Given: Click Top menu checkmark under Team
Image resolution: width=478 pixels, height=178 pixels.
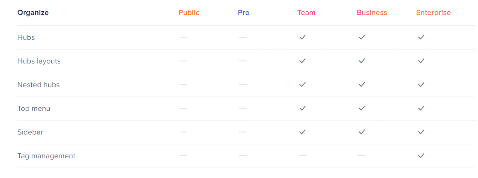Looking at the screenshot, I should [x=302, y=108].
